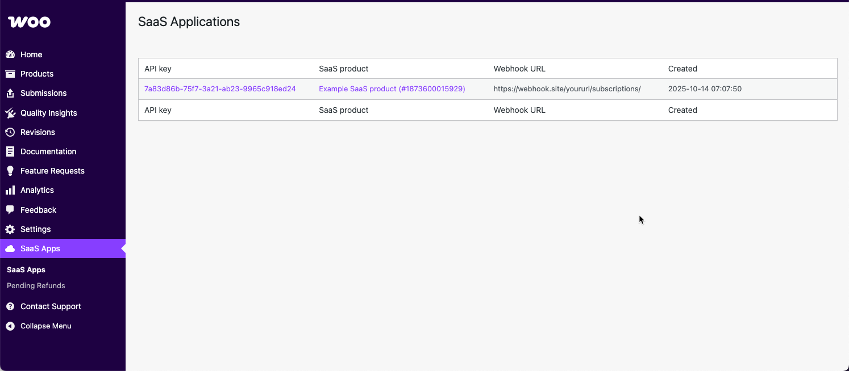Click the Documentation icon
This screenshot has width=849, height=371.
pyautogui.click(x=11, y=151)
